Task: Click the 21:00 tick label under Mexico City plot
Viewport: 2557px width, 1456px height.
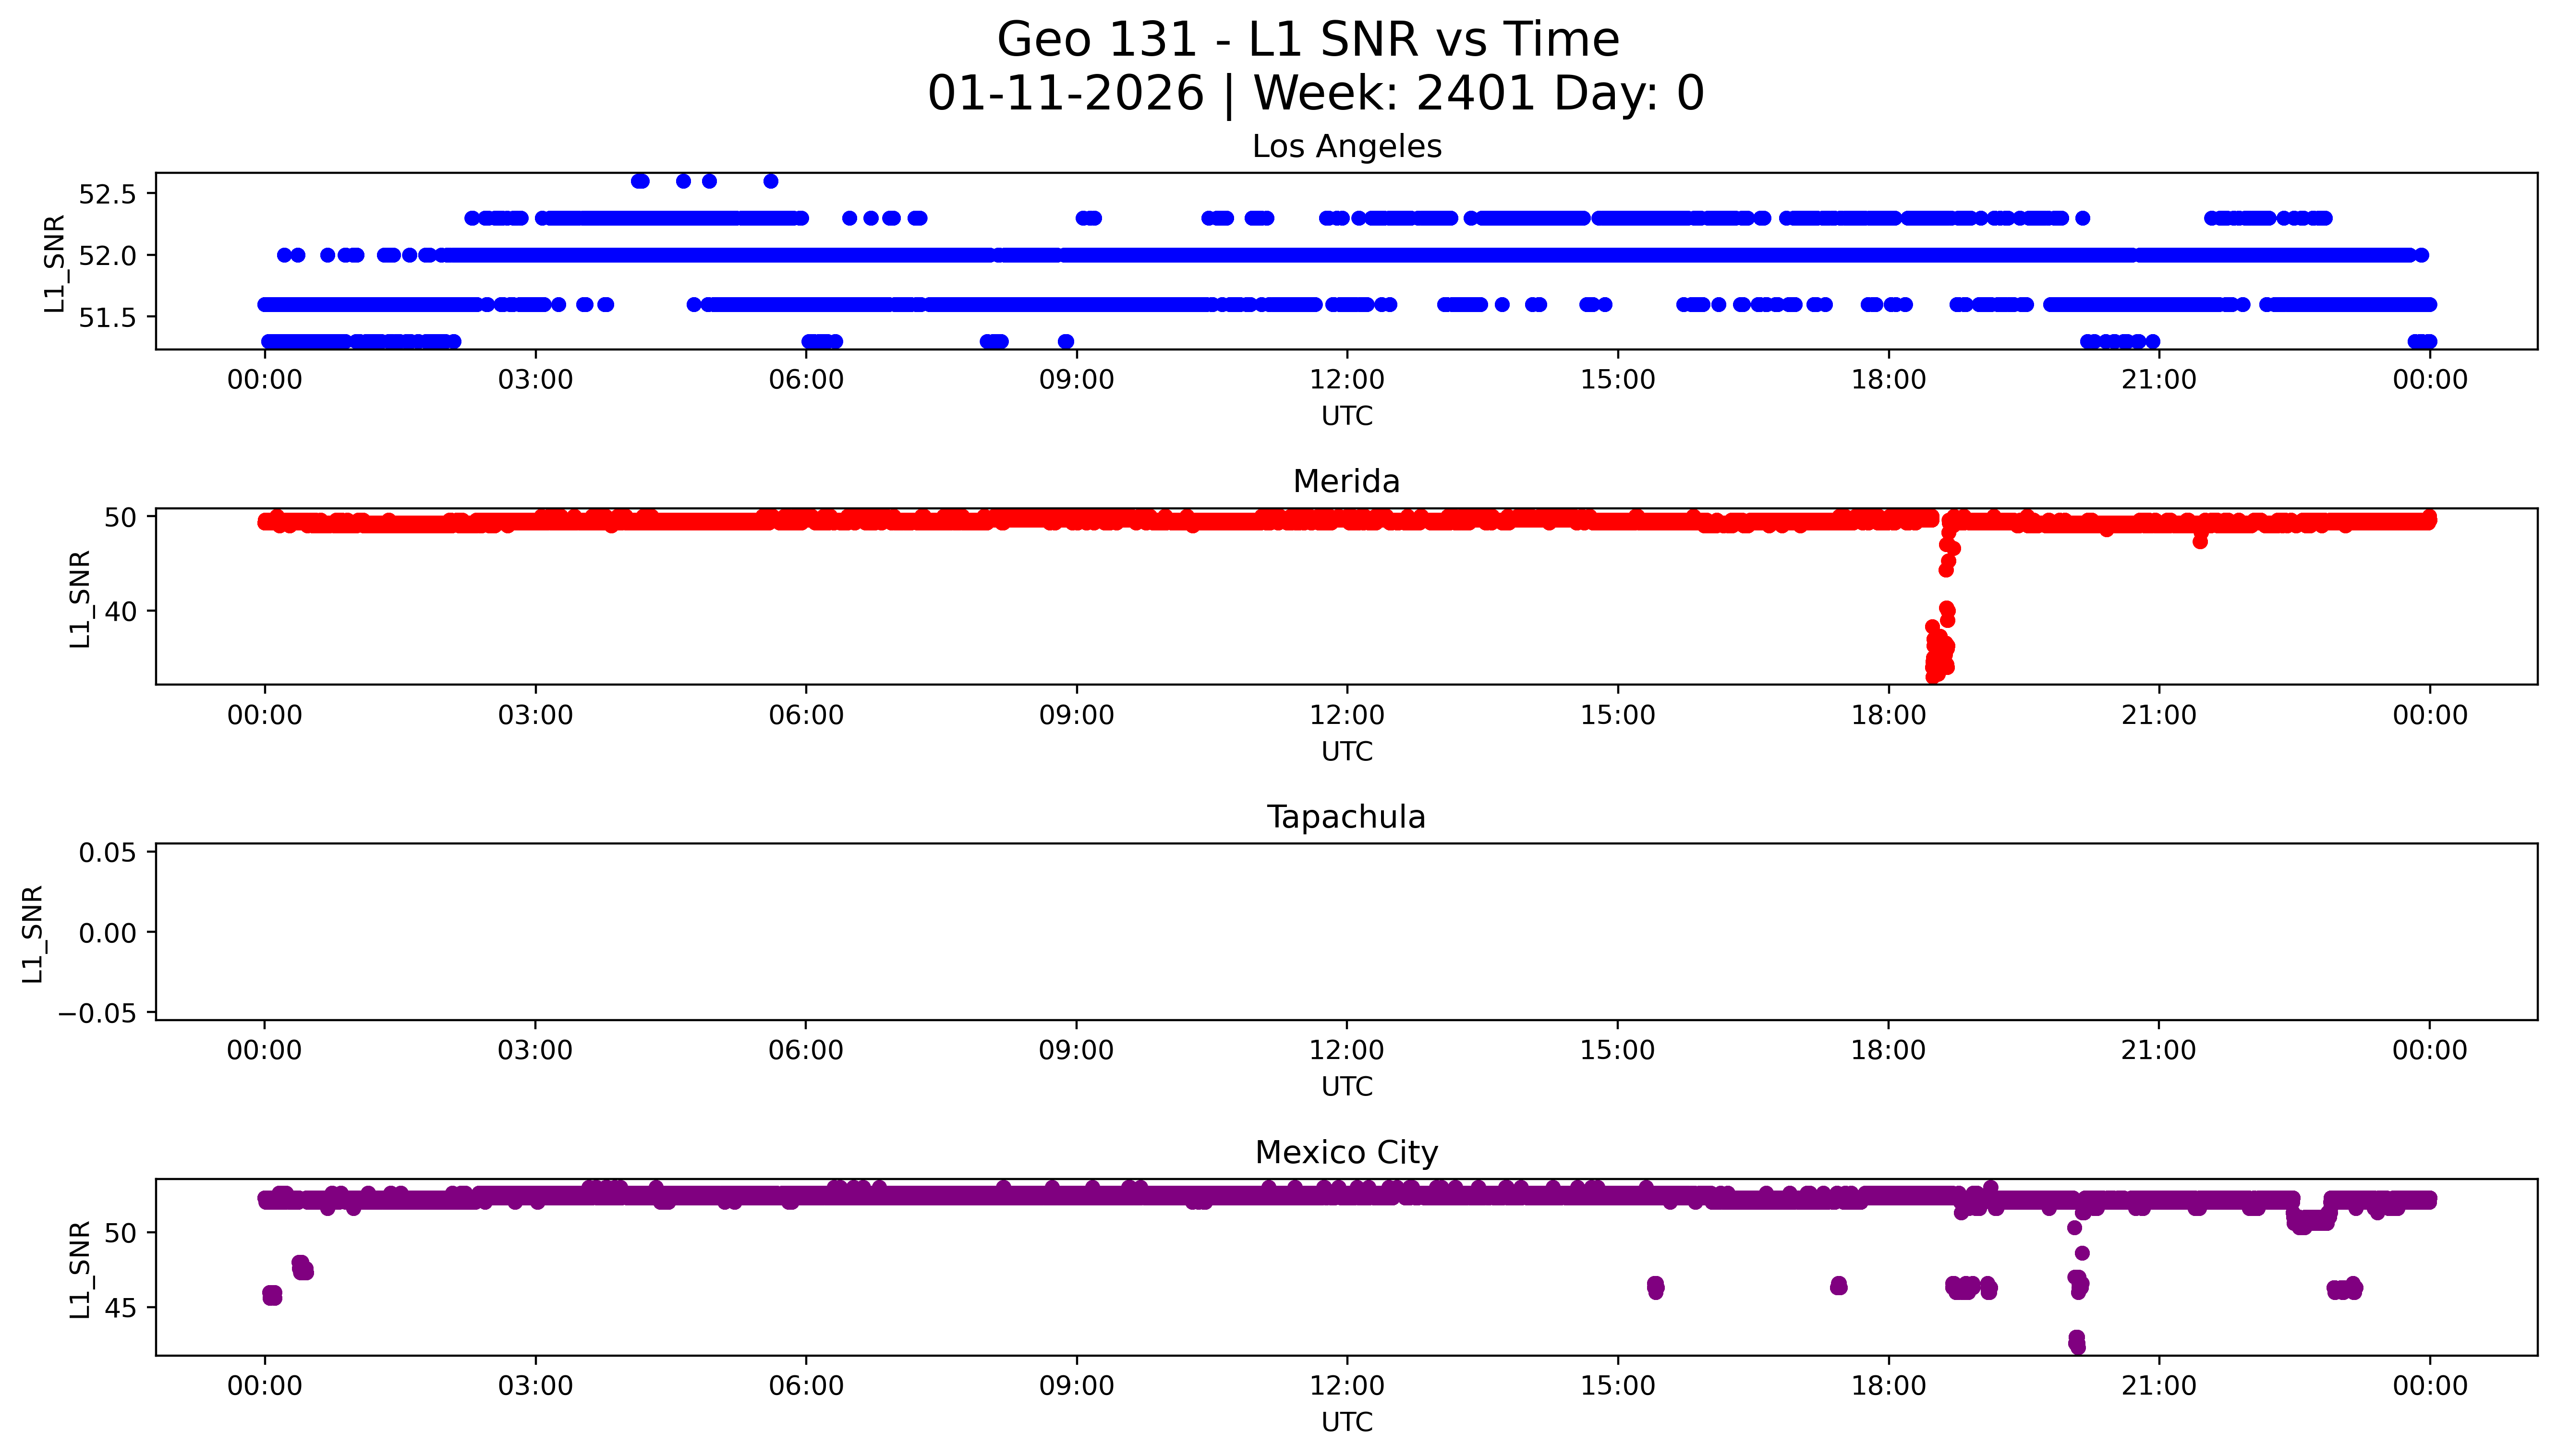Action: coord(2158,1386)
